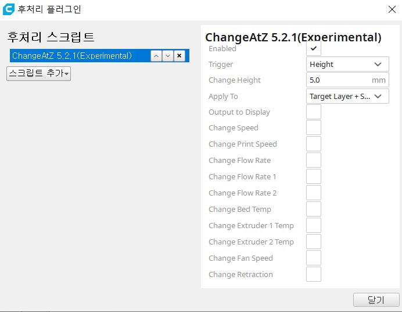Toggle the Change Retraction checkbox
Screen dimensions: 402x312
[x=314, y=274]
